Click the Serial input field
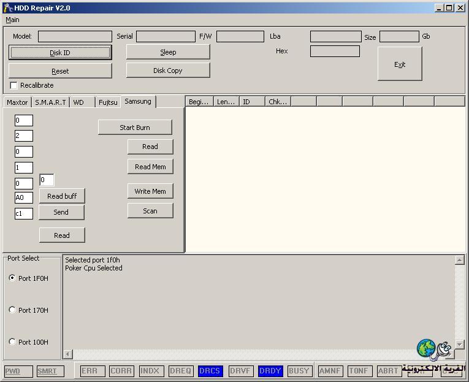The image size is (469, 382). (166, 37)
